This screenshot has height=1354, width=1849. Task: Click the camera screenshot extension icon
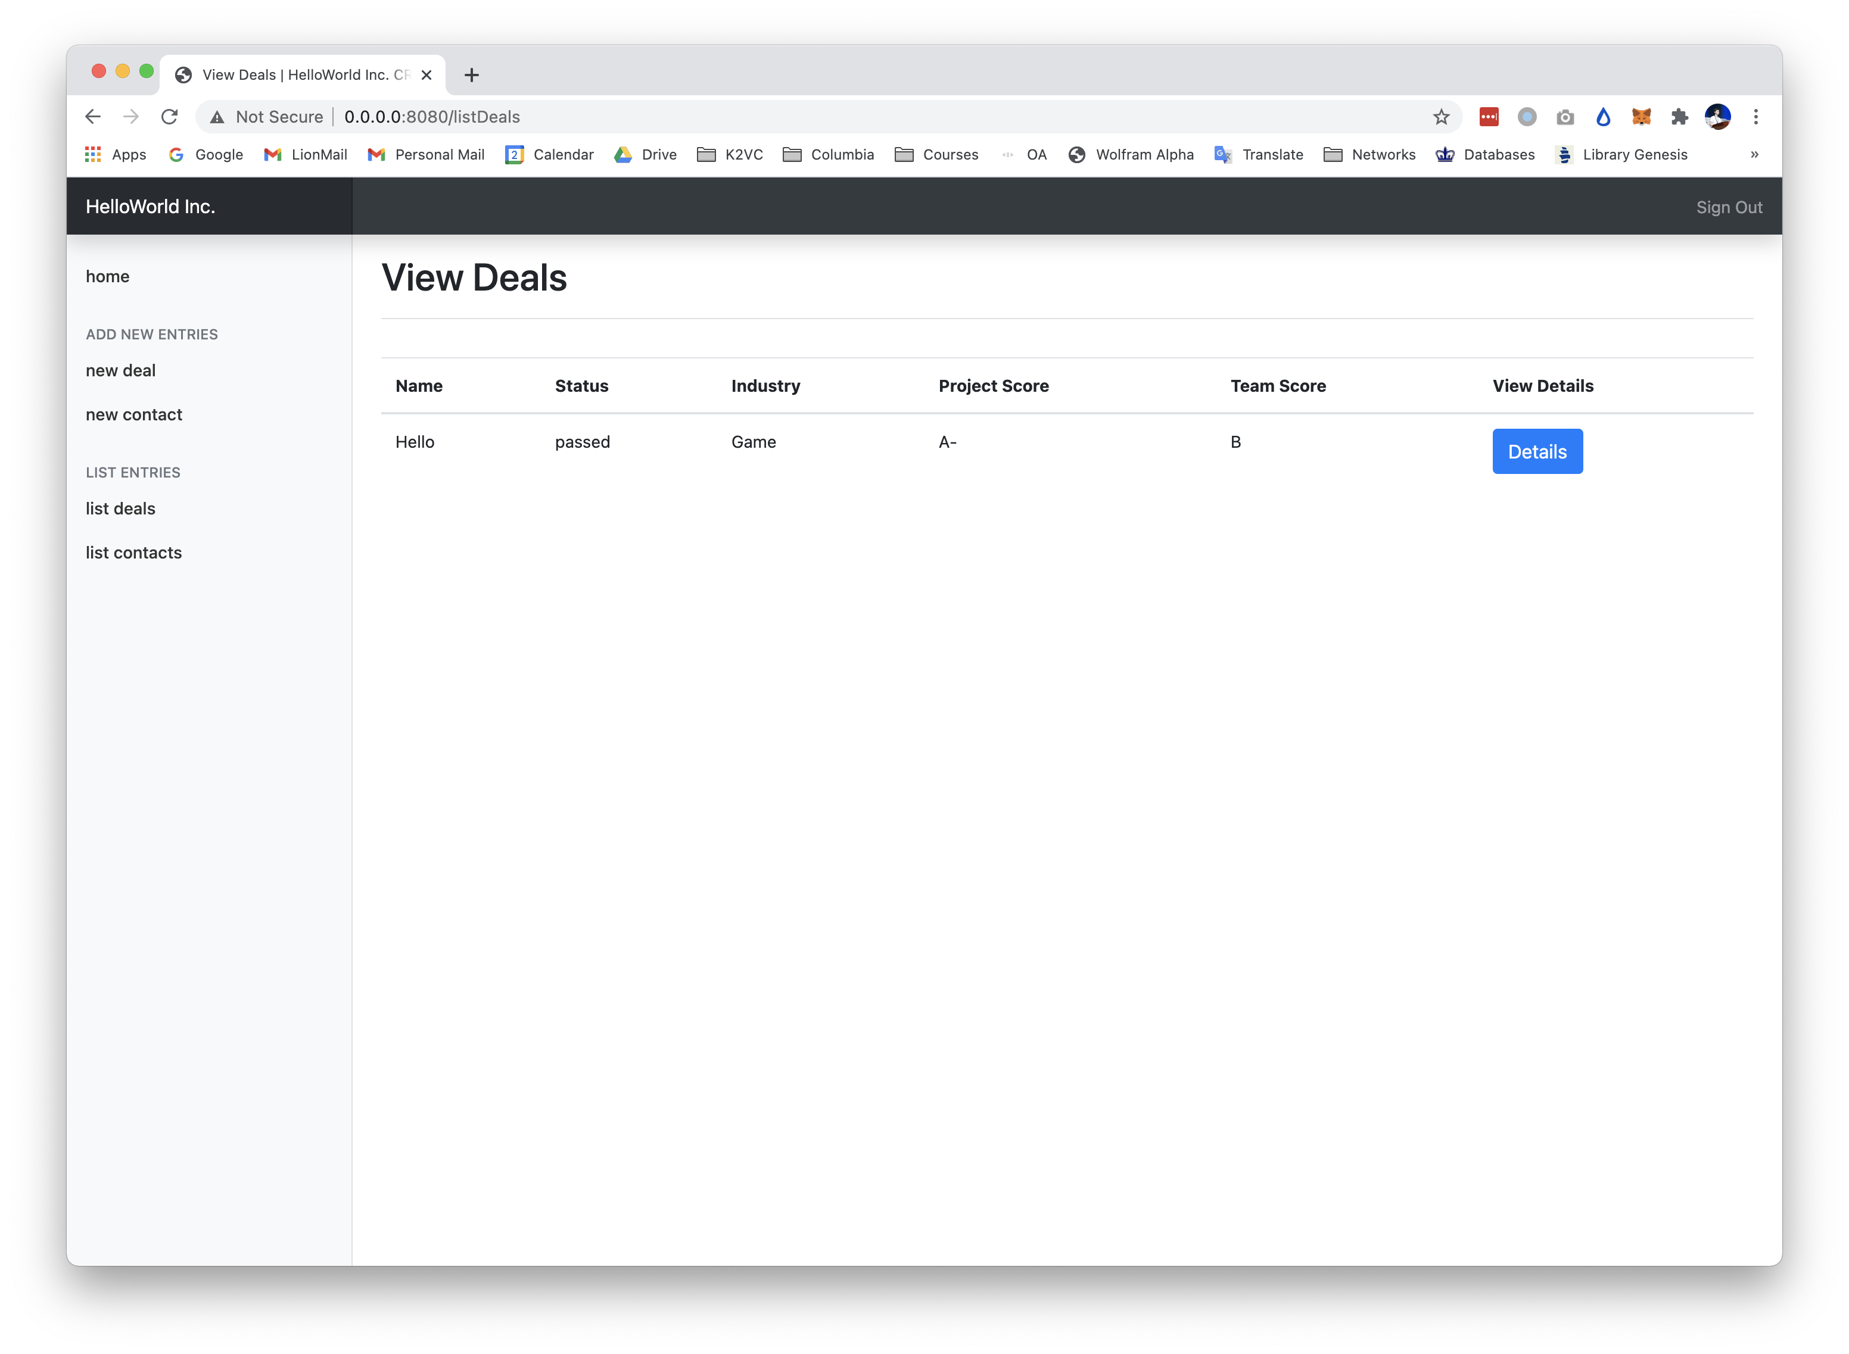pos(1564,117)
